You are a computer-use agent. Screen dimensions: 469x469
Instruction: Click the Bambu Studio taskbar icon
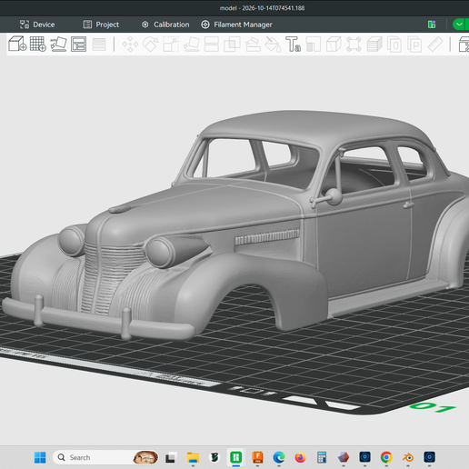pos(236,457)
